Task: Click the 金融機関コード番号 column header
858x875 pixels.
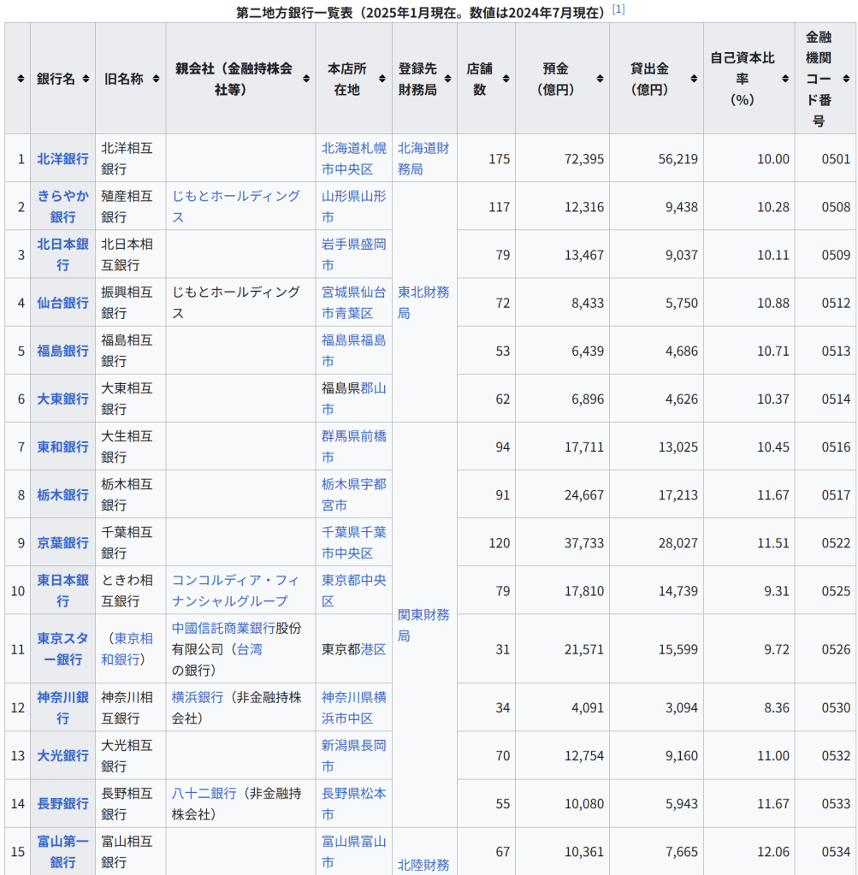Action: (818, 79)
